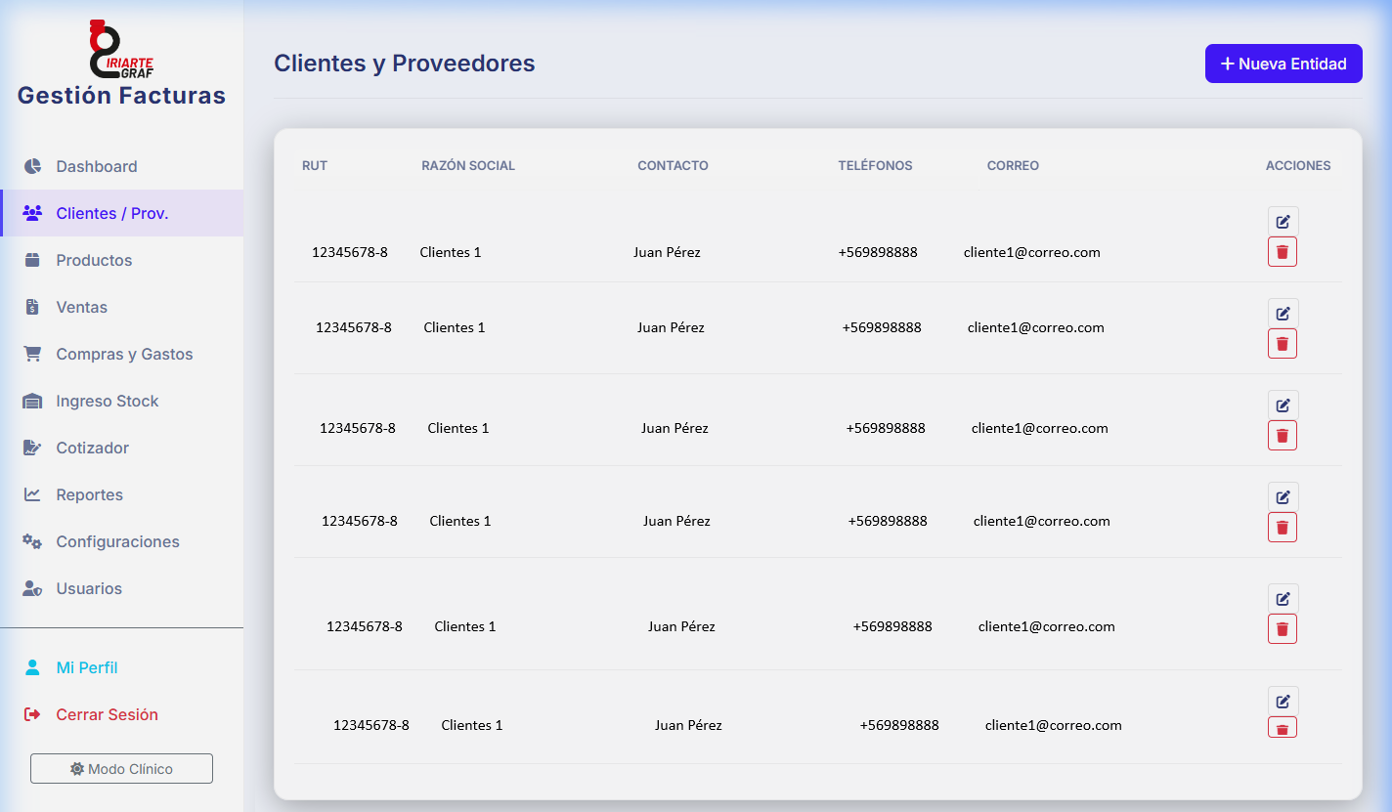1392x812 pixels.
Task: Click the RUT column header
Action: point(315,165)
